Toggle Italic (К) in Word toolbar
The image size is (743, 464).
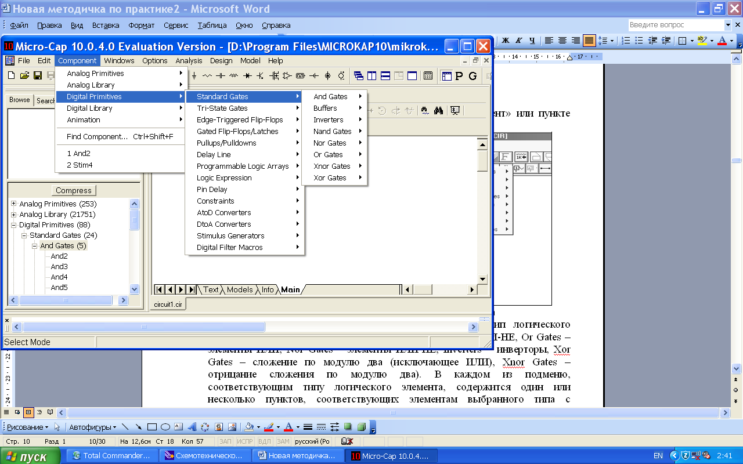click(x=518, y=40)
